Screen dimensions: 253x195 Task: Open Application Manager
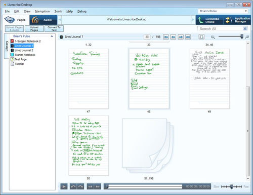pos(237,20)
